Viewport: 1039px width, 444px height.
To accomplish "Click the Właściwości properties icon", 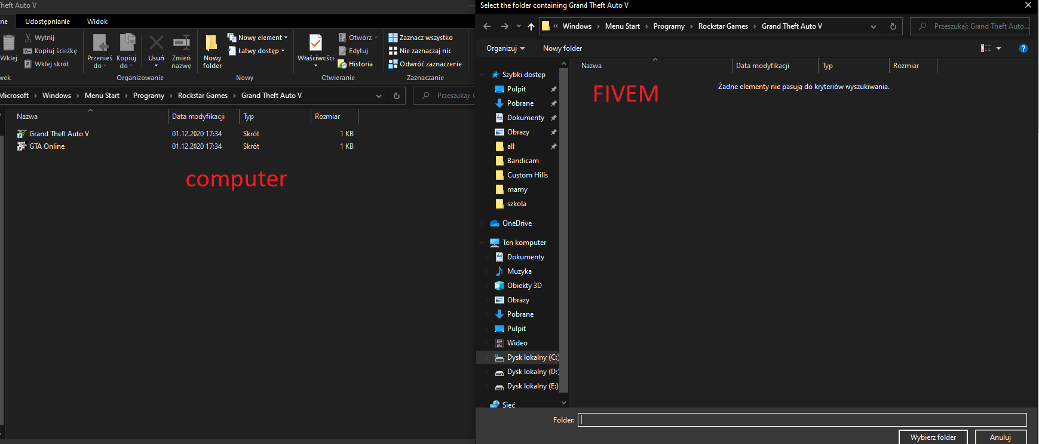I will 315,42.
